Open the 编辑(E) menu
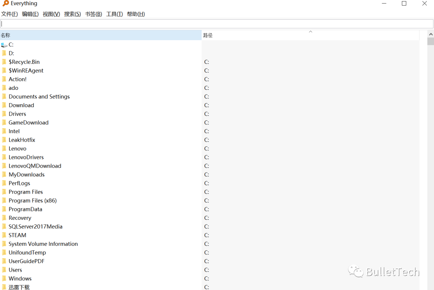 (30, 14)
